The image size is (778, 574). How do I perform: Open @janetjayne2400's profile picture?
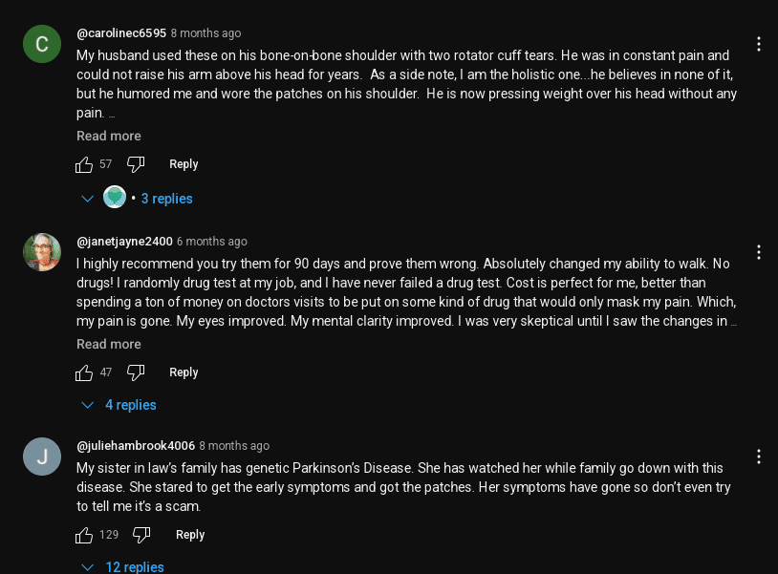coord(42,252)
